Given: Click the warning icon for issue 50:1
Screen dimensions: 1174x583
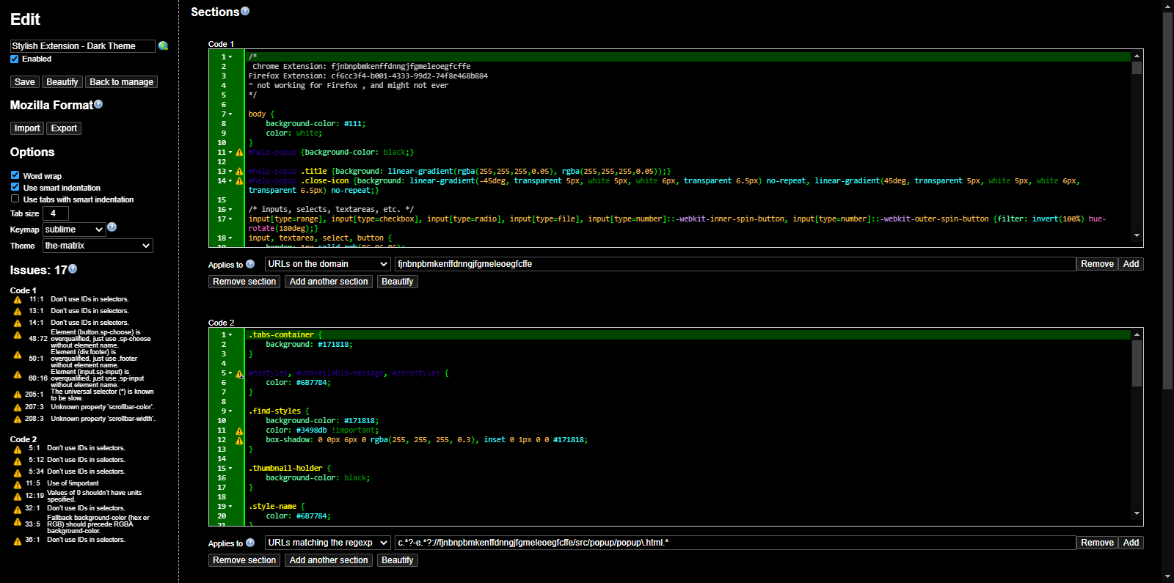Looking at the screenshot, I should (18, 355).
